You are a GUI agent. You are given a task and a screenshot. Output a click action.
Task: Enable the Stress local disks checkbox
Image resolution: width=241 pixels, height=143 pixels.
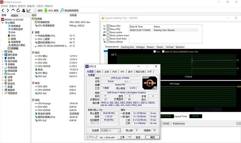108,38
